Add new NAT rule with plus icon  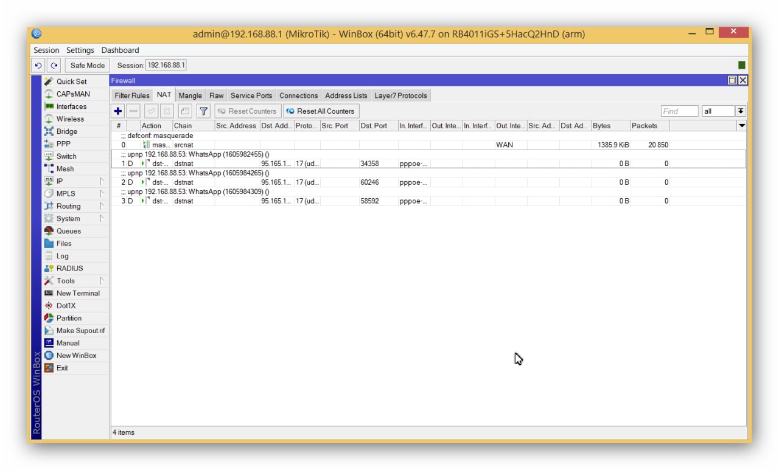[x=118, y=111]
